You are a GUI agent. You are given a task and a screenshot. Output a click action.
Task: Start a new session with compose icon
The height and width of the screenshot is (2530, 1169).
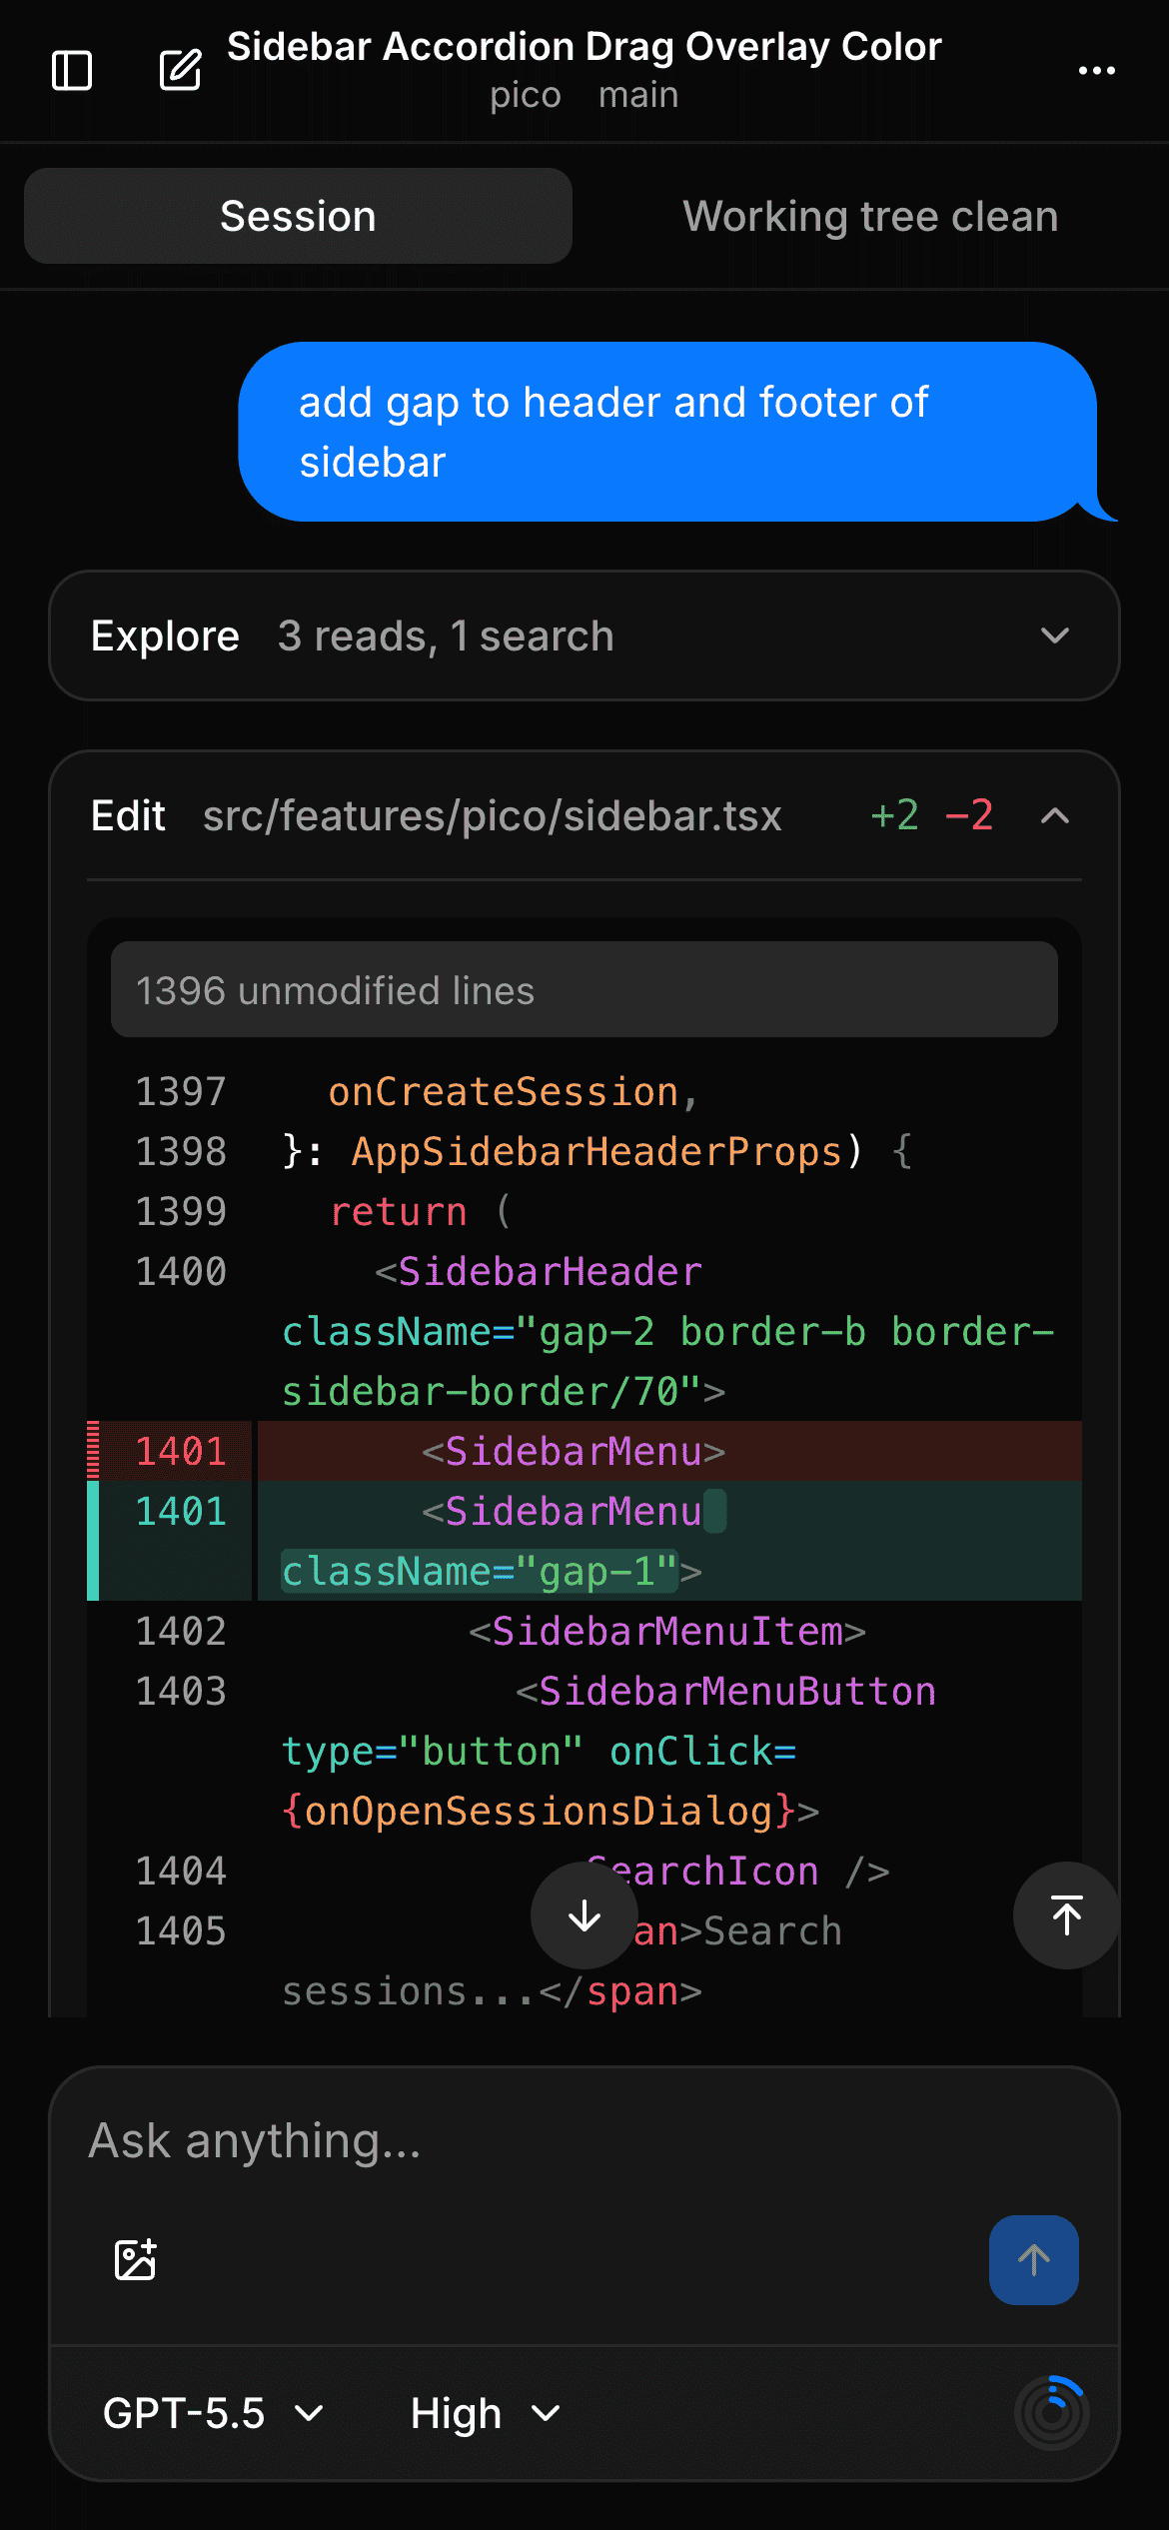(x=181, y=70)
